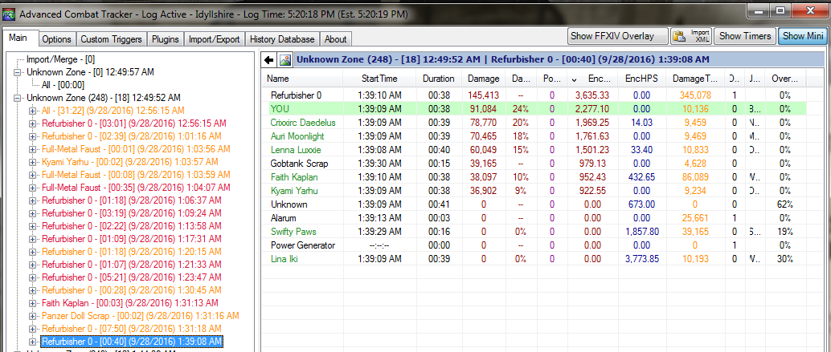Expand Kyami Yarhu [00:02] 1:03:57 AM node

click(x=32, y=162)
